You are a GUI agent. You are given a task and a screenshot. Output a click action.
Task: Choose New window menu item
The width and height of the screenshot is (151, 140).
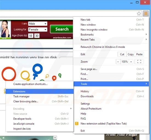111,25
